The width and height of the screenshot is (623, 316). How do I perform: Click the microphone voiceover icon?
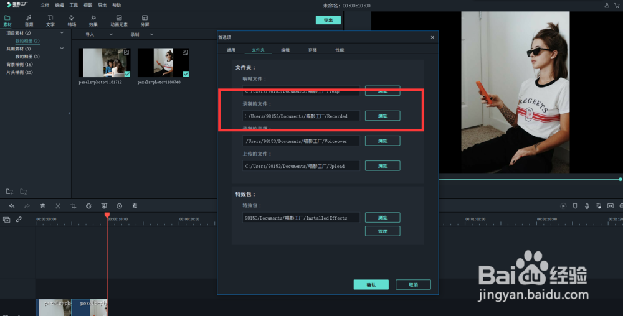pos(587,206)
